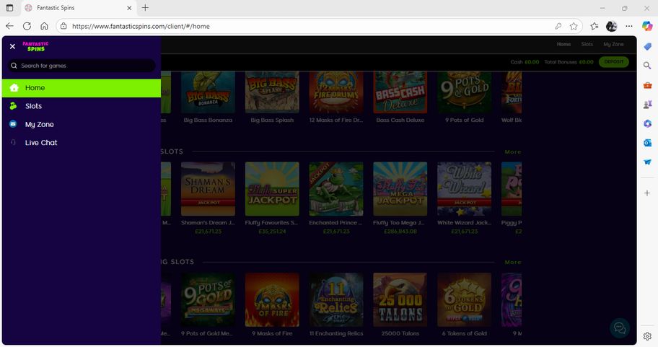Close the side navigation menu
Viewport: 658px width, 347px height.
(x=12, y=46)
